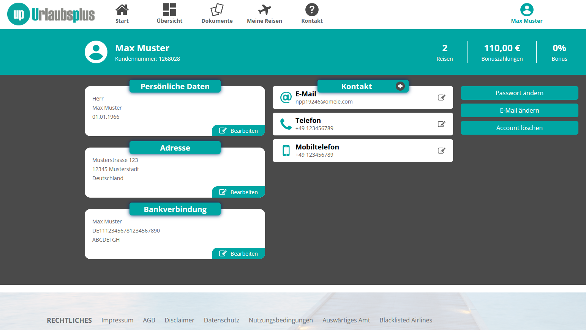Viewport: 586px width, 330px height.
Task: Open the Datenschutz footer link
Action: point(221,320)
